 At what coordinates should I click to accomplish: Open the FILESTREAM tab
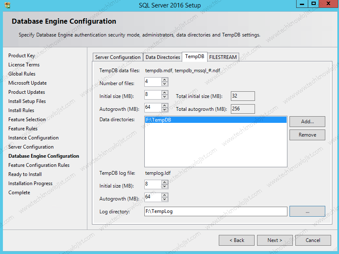pos(223,57)
